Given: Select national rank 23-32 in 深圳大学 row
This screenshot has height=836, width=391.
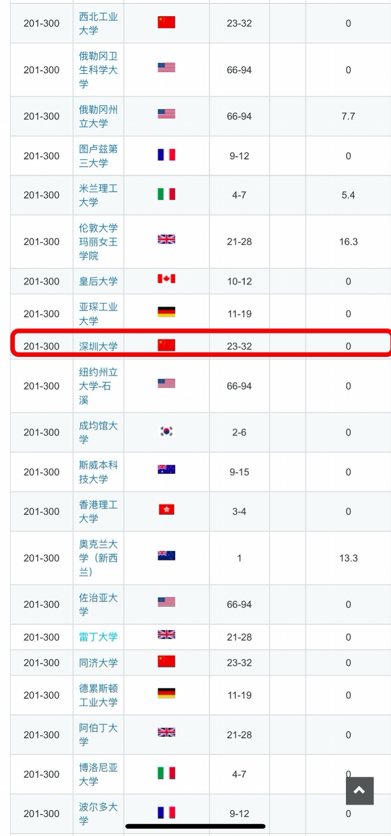Looking at the screenshot, I should [239, 346].
